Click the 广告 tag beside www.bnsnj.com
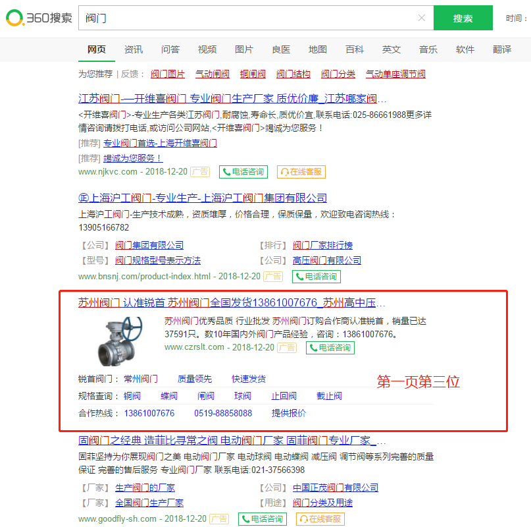The width and height of the screenshot is (531, 527). 273,277
